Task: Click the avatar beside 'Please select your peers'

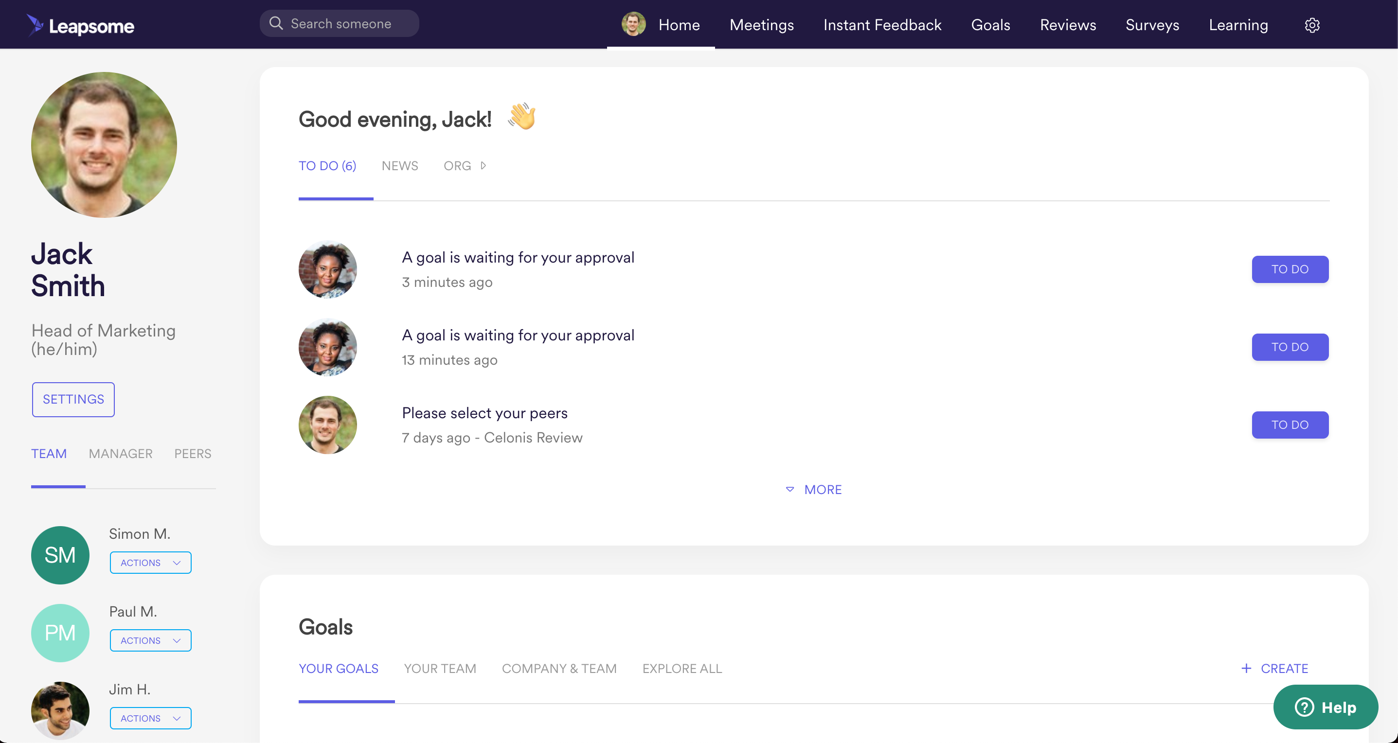Action: coord(327,425)
